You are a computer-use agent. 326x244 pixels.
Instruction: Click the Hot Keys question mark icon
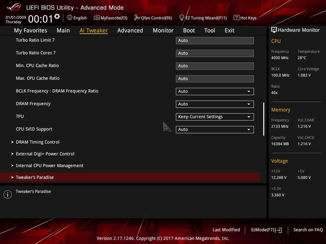pos(236,18)
